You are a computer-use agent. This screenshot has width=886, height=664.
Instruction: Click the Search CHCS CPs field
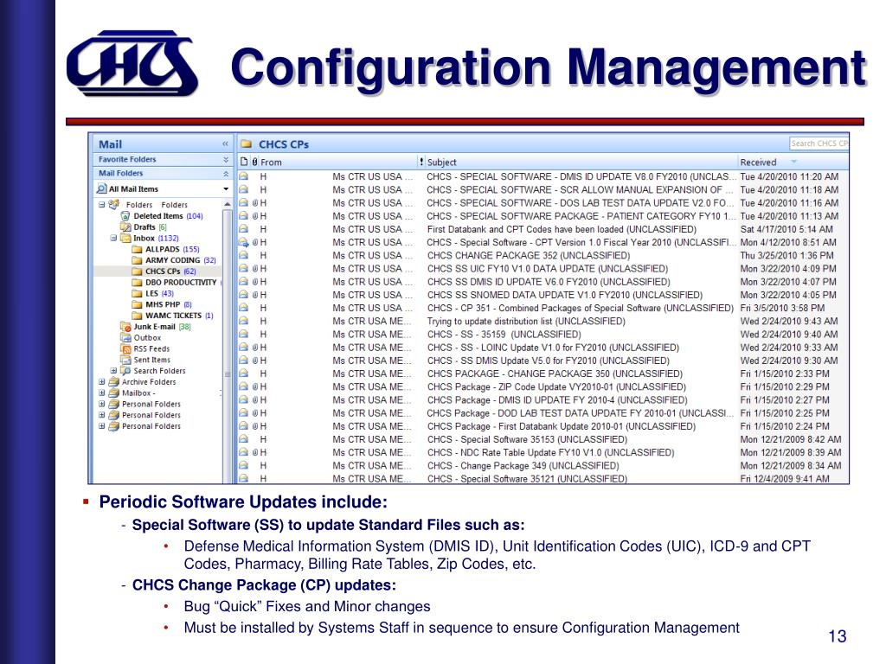[819, 144]
